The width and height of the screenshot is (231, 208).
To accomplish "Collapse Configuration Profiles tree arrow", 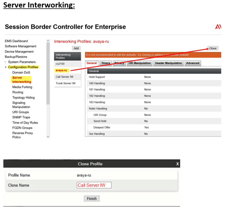I will [5, 67].
